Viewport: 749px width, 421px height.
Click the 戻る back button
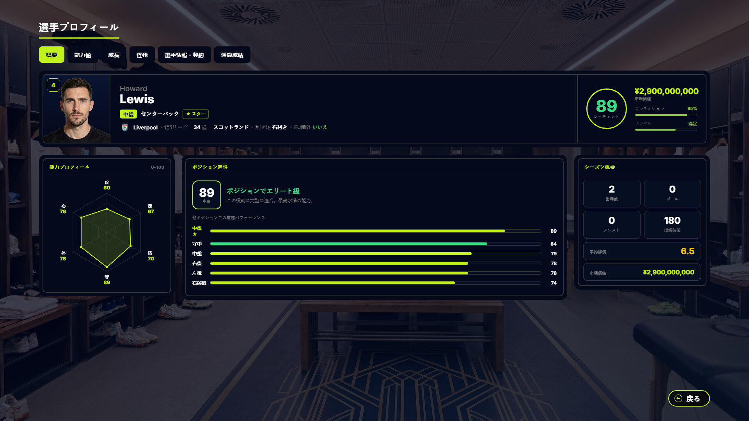(x=689, y=398)
